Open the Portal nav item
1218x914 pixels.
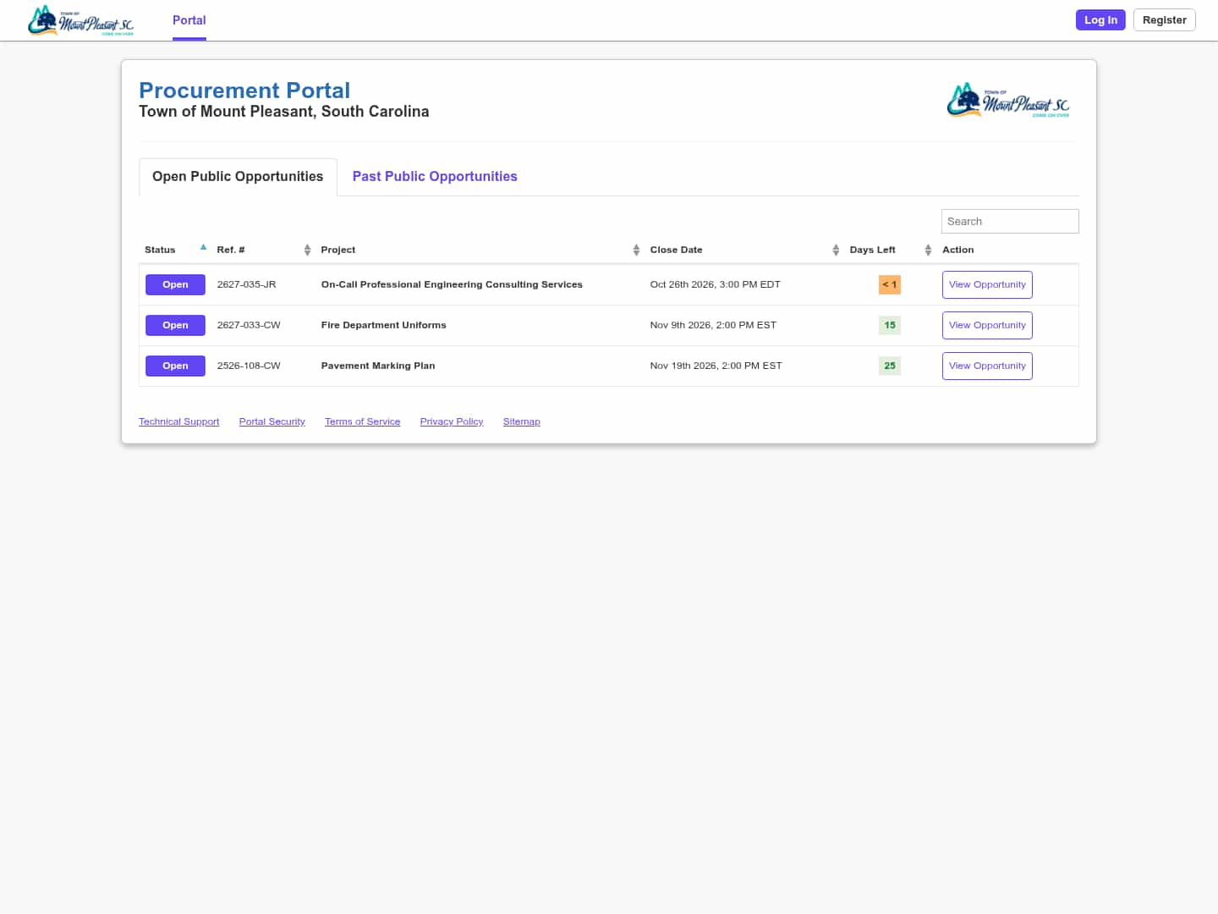[189, 20]
